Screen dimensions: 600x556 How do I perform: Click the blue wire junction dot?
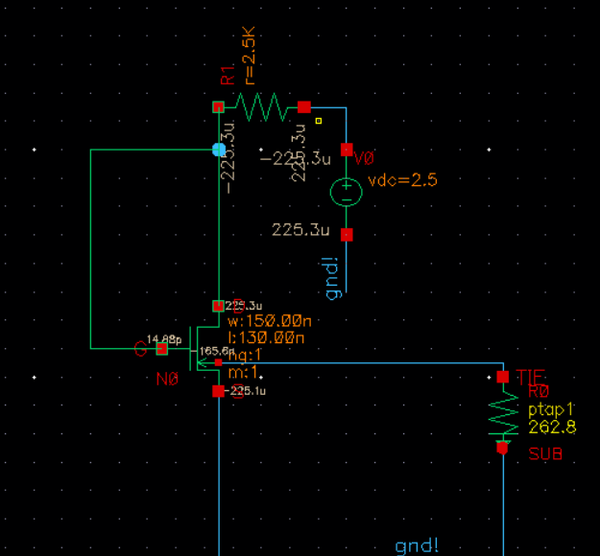pyautogui.click(x=219, y=150)
